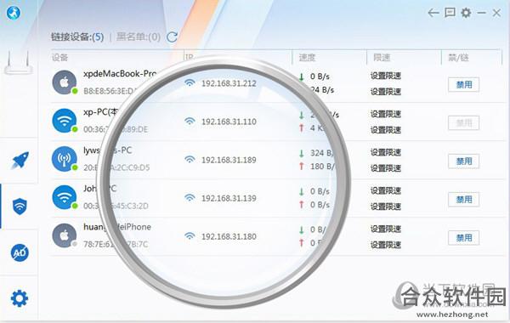Set upload limit 设置限速 for xp-PC row
Image resolution: width=510 pixels, height=323 pixels.
pos(386,130)
